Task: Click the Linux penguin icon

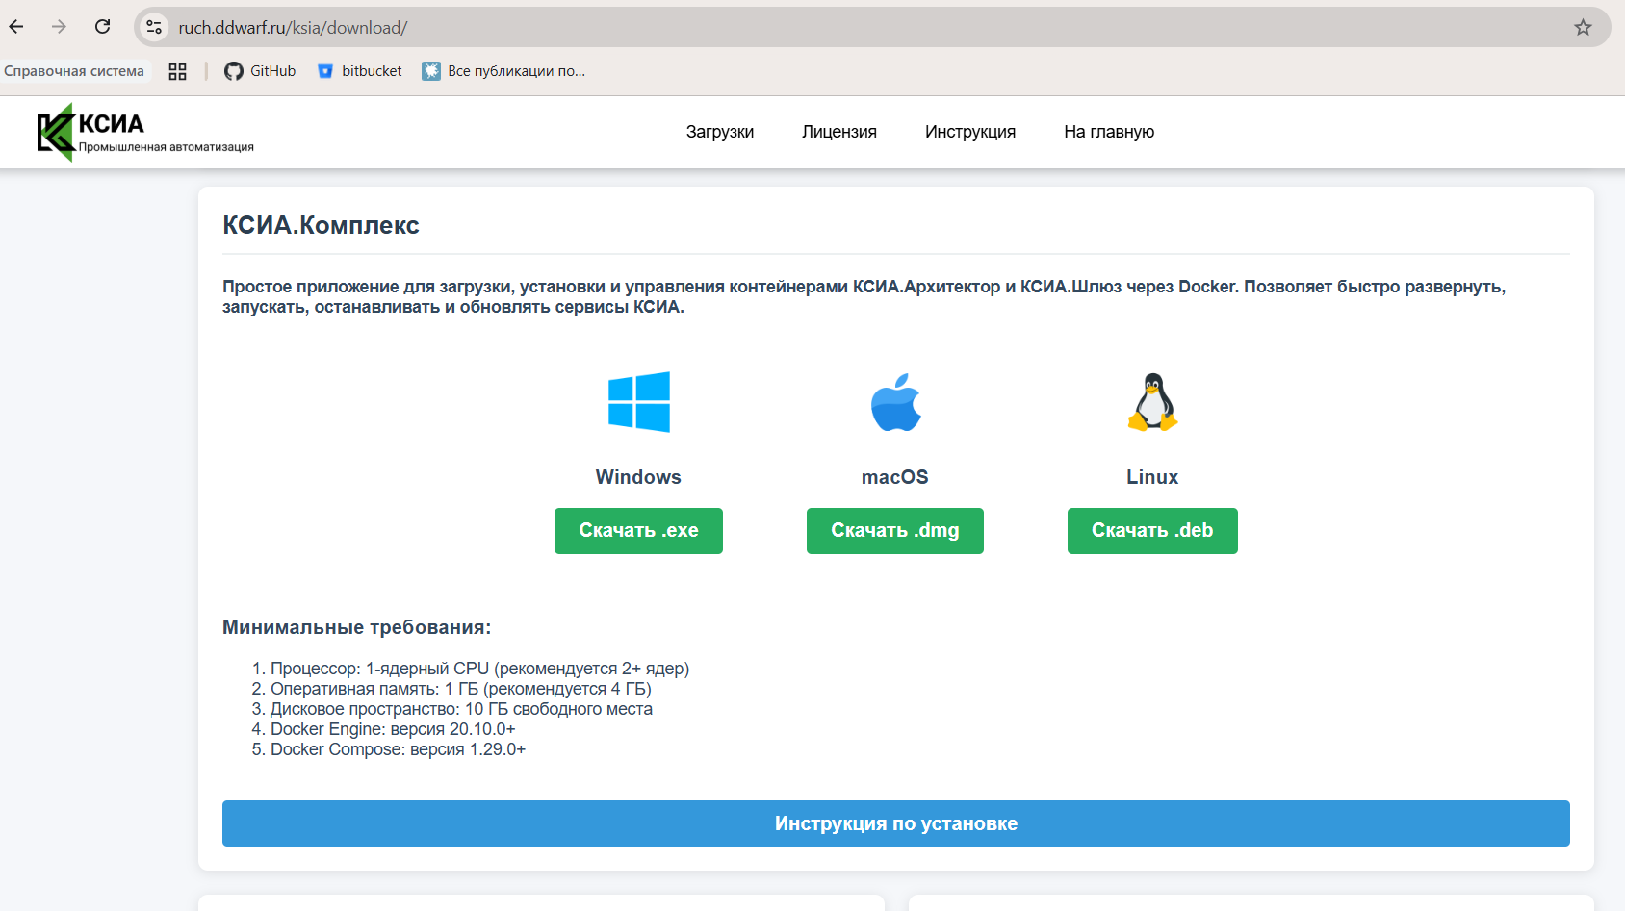Action: click(x=1152, y=402)
